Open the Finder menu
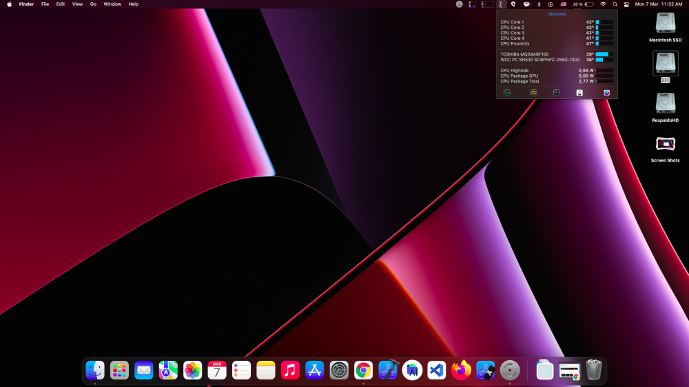689x387 pixels. tap(26, 4)
